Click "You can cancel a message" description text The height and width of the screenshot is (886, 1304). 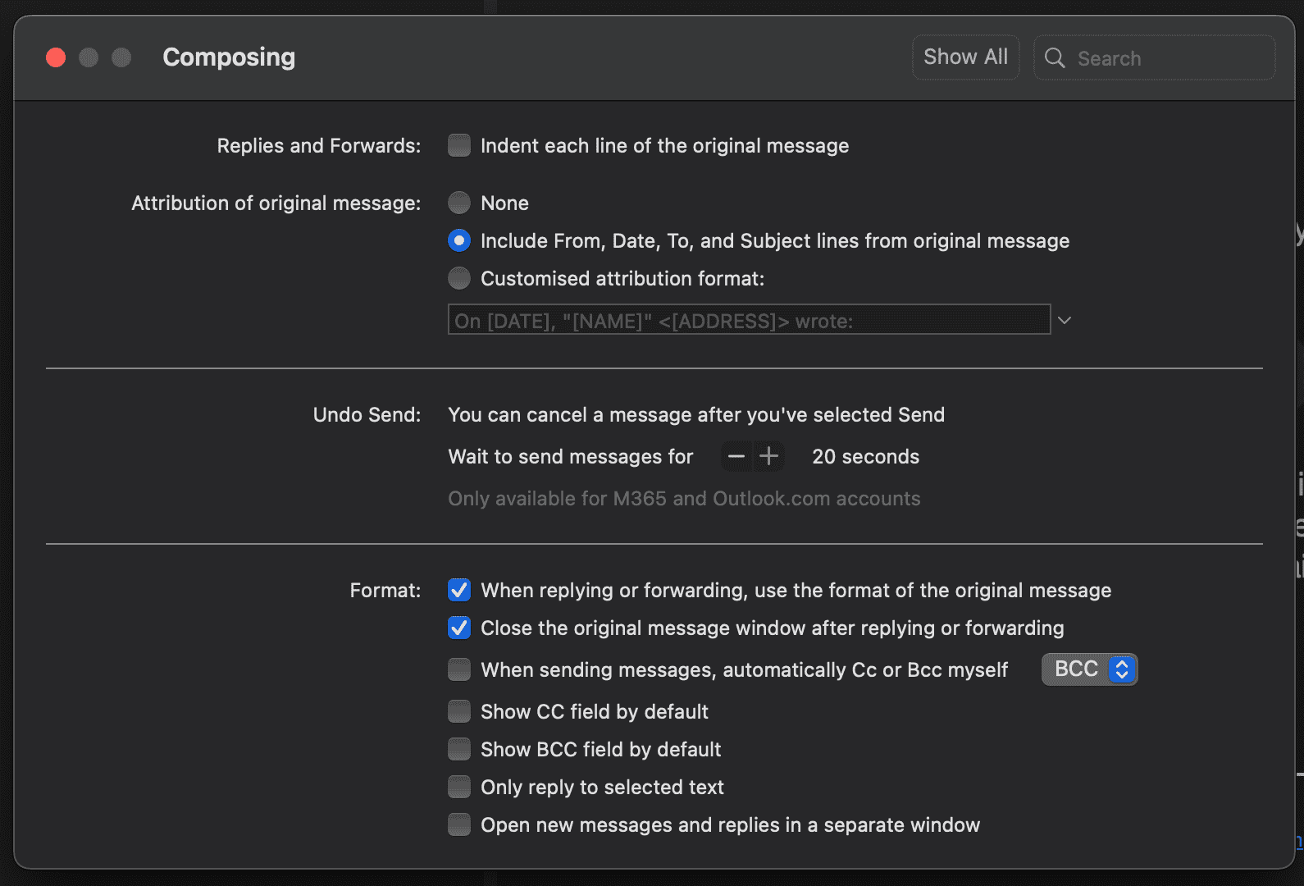click(x=696, y=415)
